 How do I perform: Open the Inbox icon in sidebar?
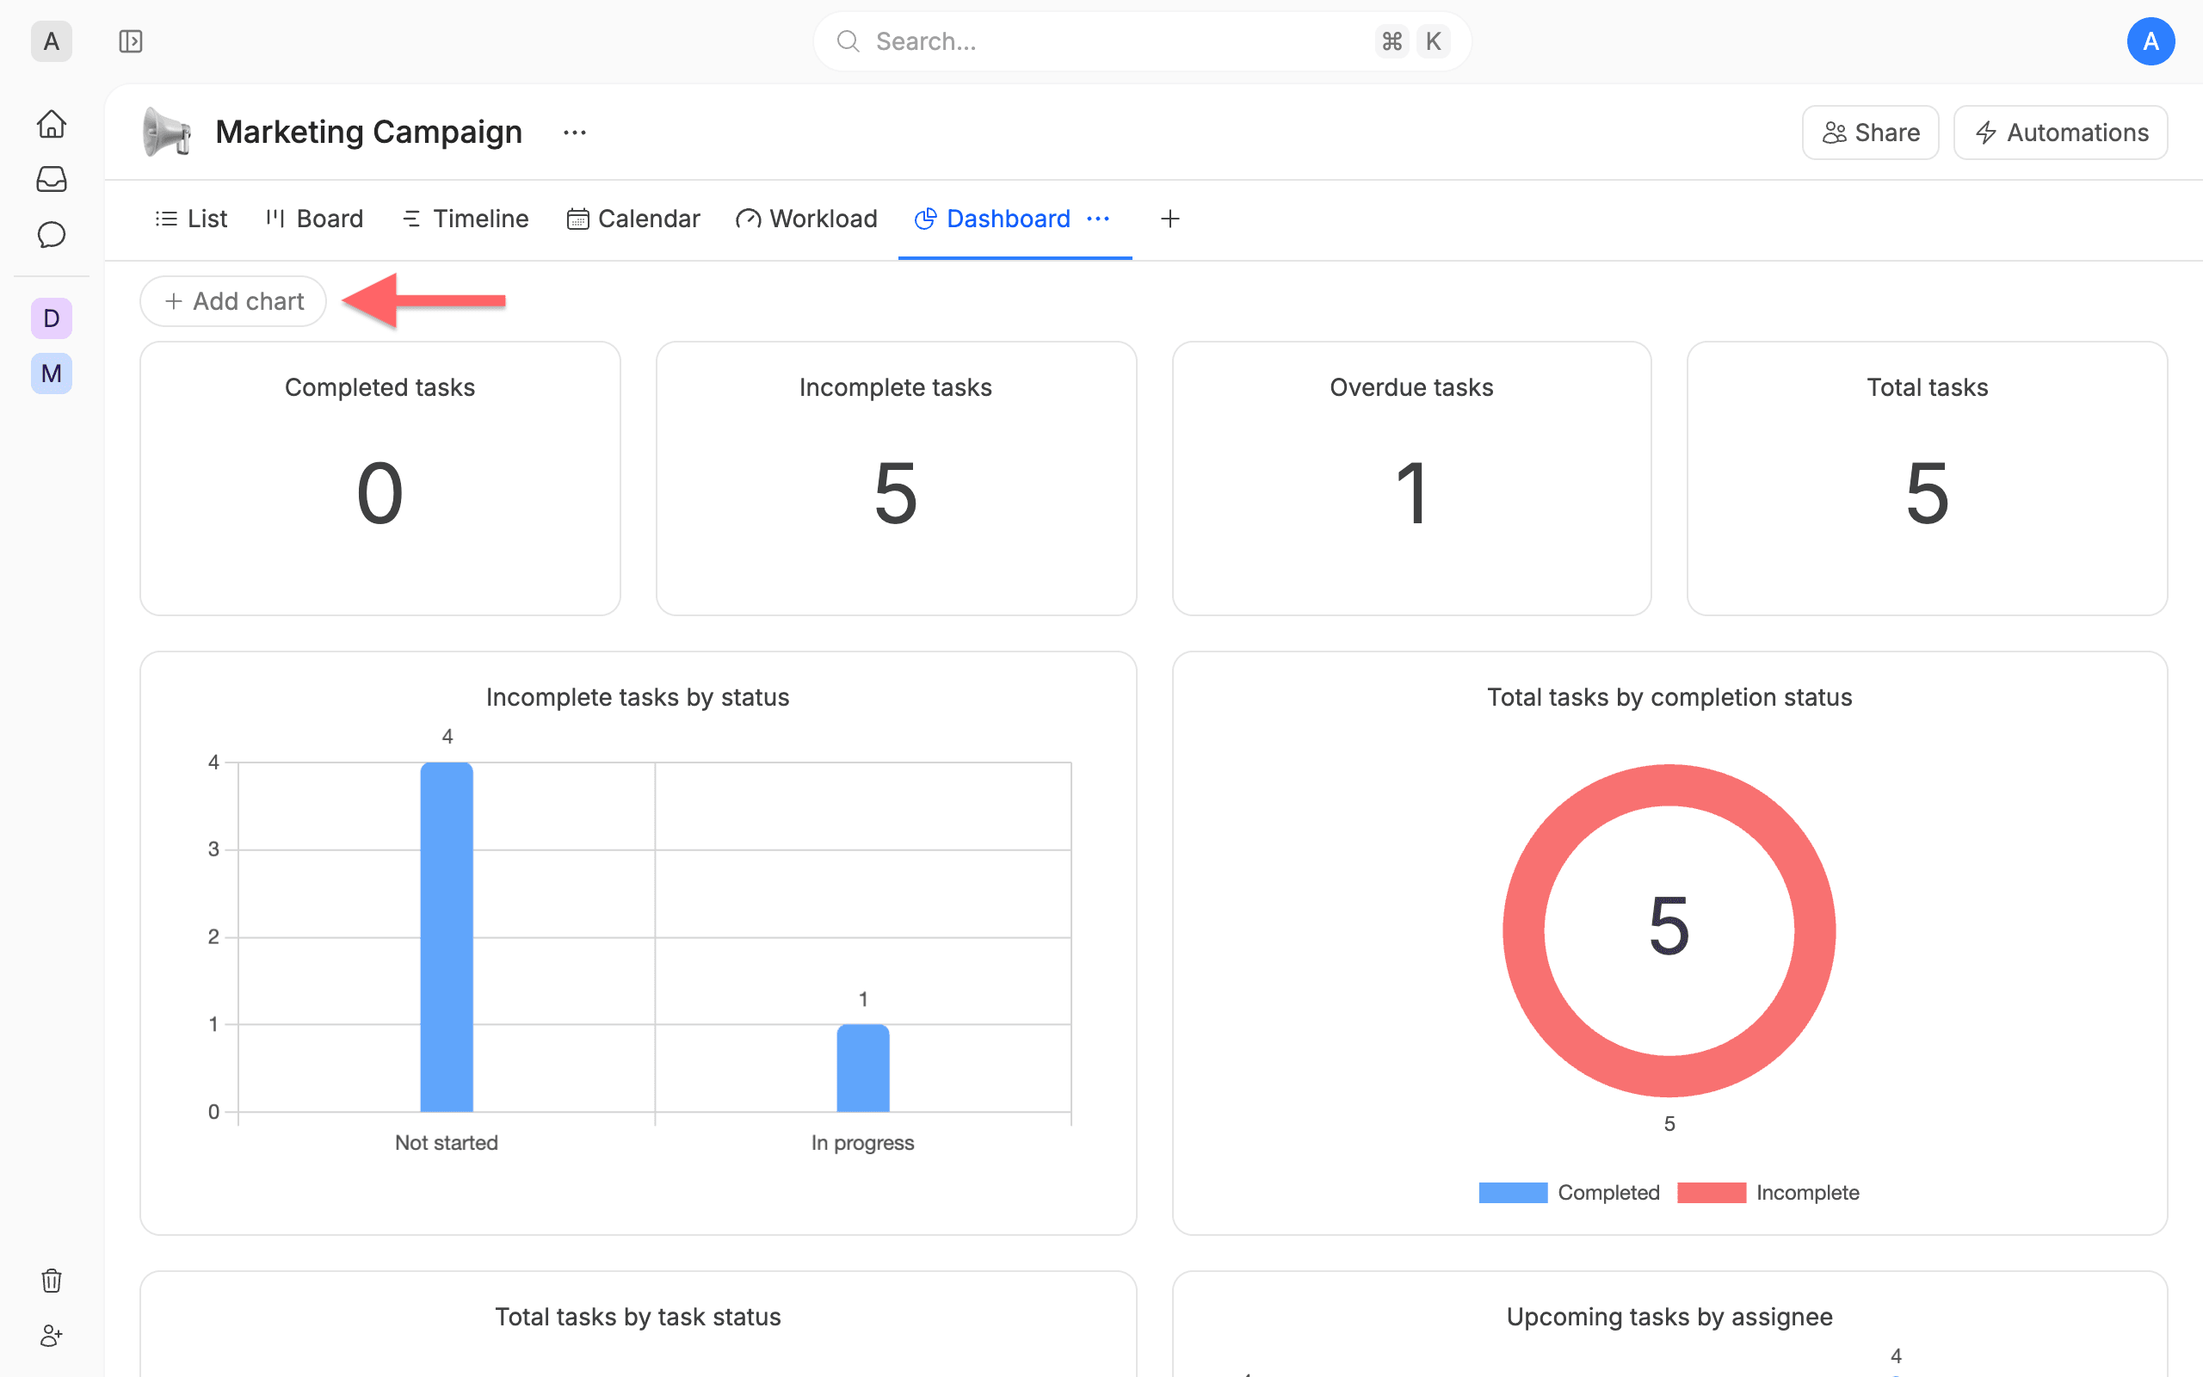coord(51,178)
